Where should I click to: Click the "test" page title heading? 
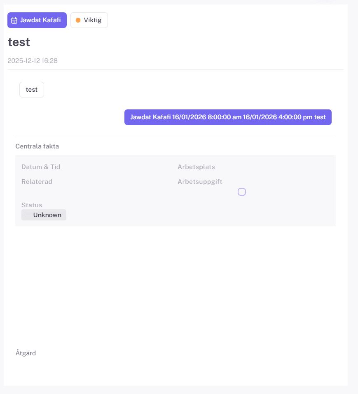click(x=19, y=42)
